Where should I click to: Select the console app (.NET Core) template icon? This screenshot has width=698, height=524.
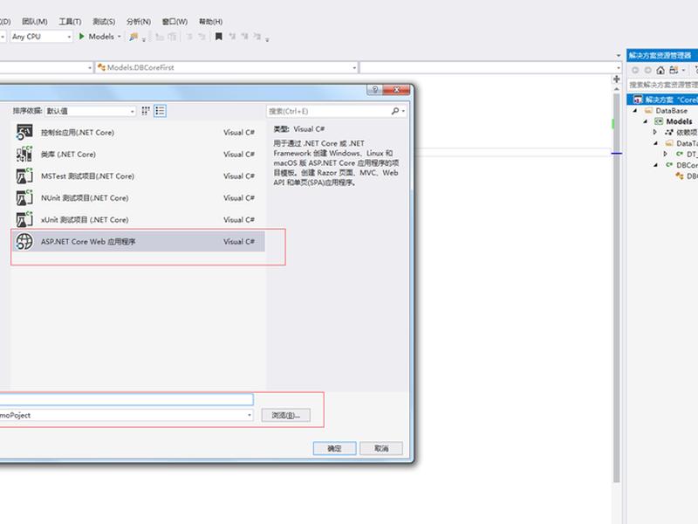point(24,132)
